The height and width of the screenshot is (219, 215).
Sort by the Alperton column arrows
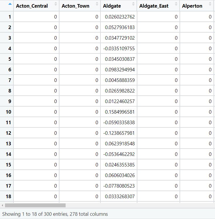tap(210, 4)
